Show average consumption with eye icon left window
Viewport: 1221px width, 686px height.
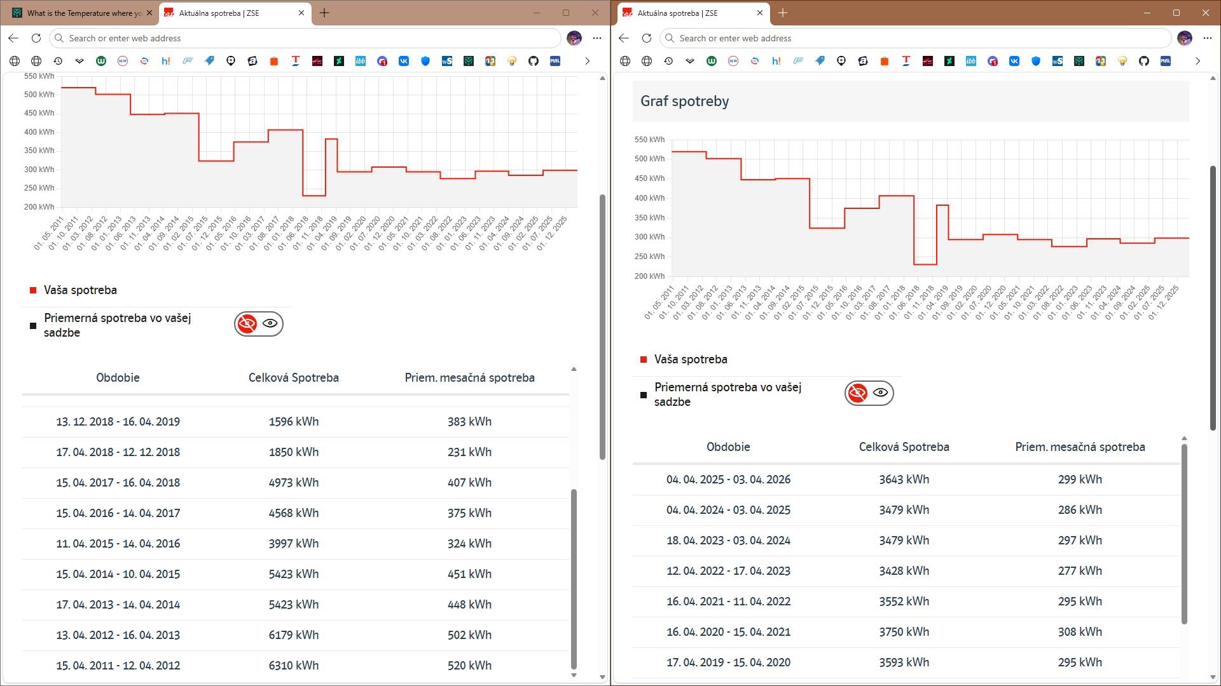(270, 323)
